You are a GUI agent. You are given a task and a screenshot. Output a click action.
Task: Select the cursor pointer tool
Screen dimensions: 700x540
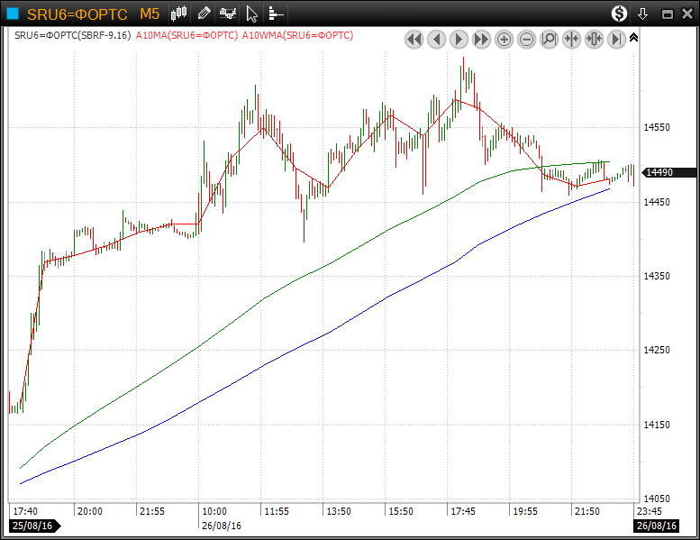[x=252, y=14]
